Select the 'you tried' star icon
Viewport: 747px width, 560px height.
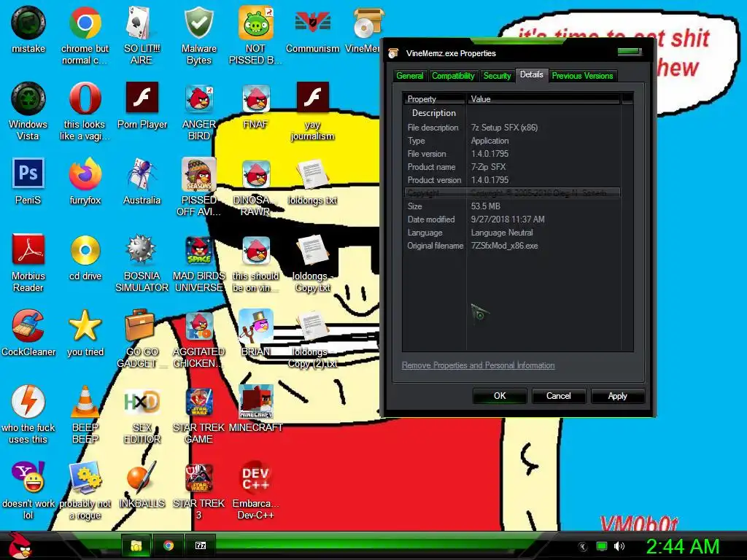point(85,333)
